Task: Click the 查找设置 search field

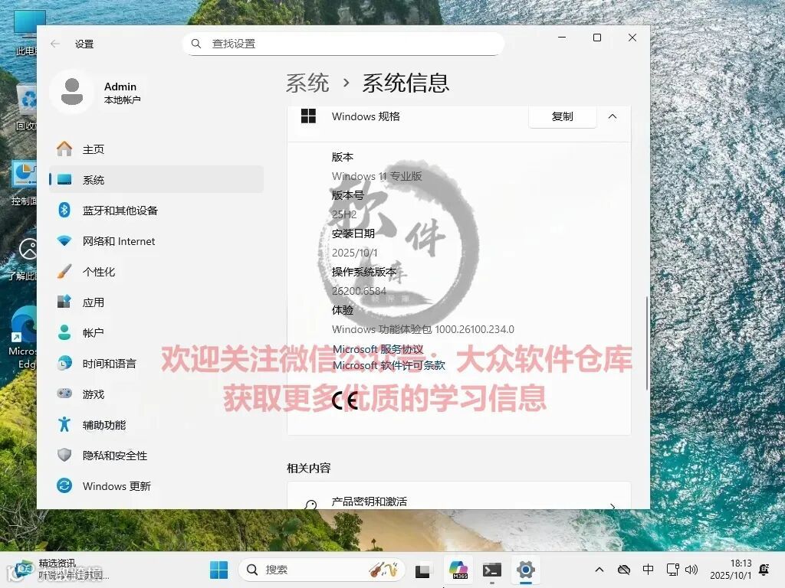Action: [343, 44]
